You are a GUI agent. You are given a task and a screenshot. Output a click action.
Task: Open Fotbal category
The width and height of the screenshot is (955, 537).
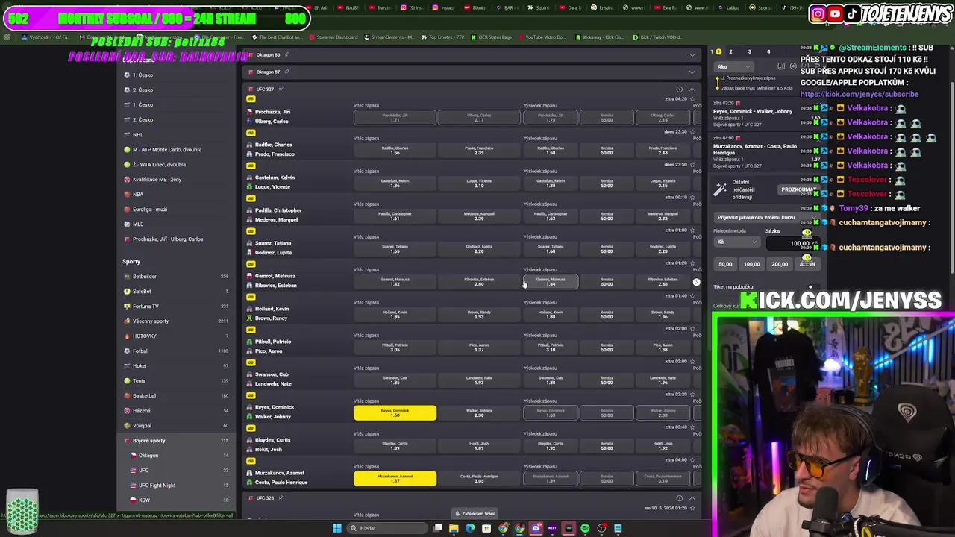[177, 351]
